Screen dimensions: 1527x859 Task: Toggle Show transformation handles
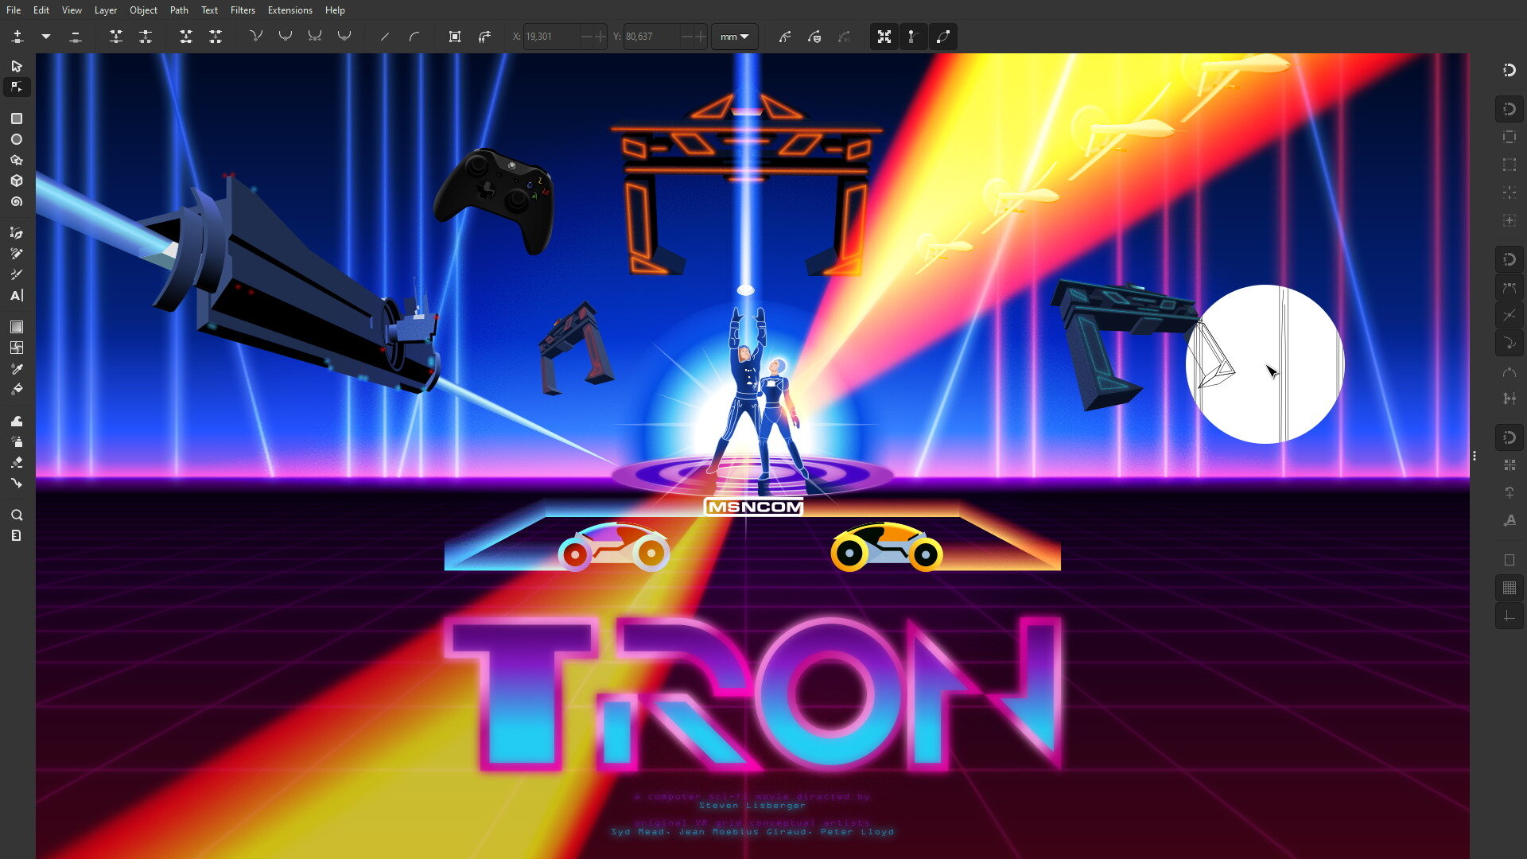[884, 37]
